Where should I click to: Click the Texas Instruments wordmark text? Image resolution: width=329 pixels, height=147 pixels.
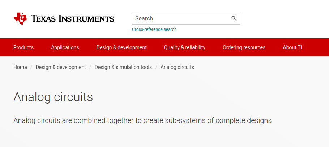click(73, 19)
